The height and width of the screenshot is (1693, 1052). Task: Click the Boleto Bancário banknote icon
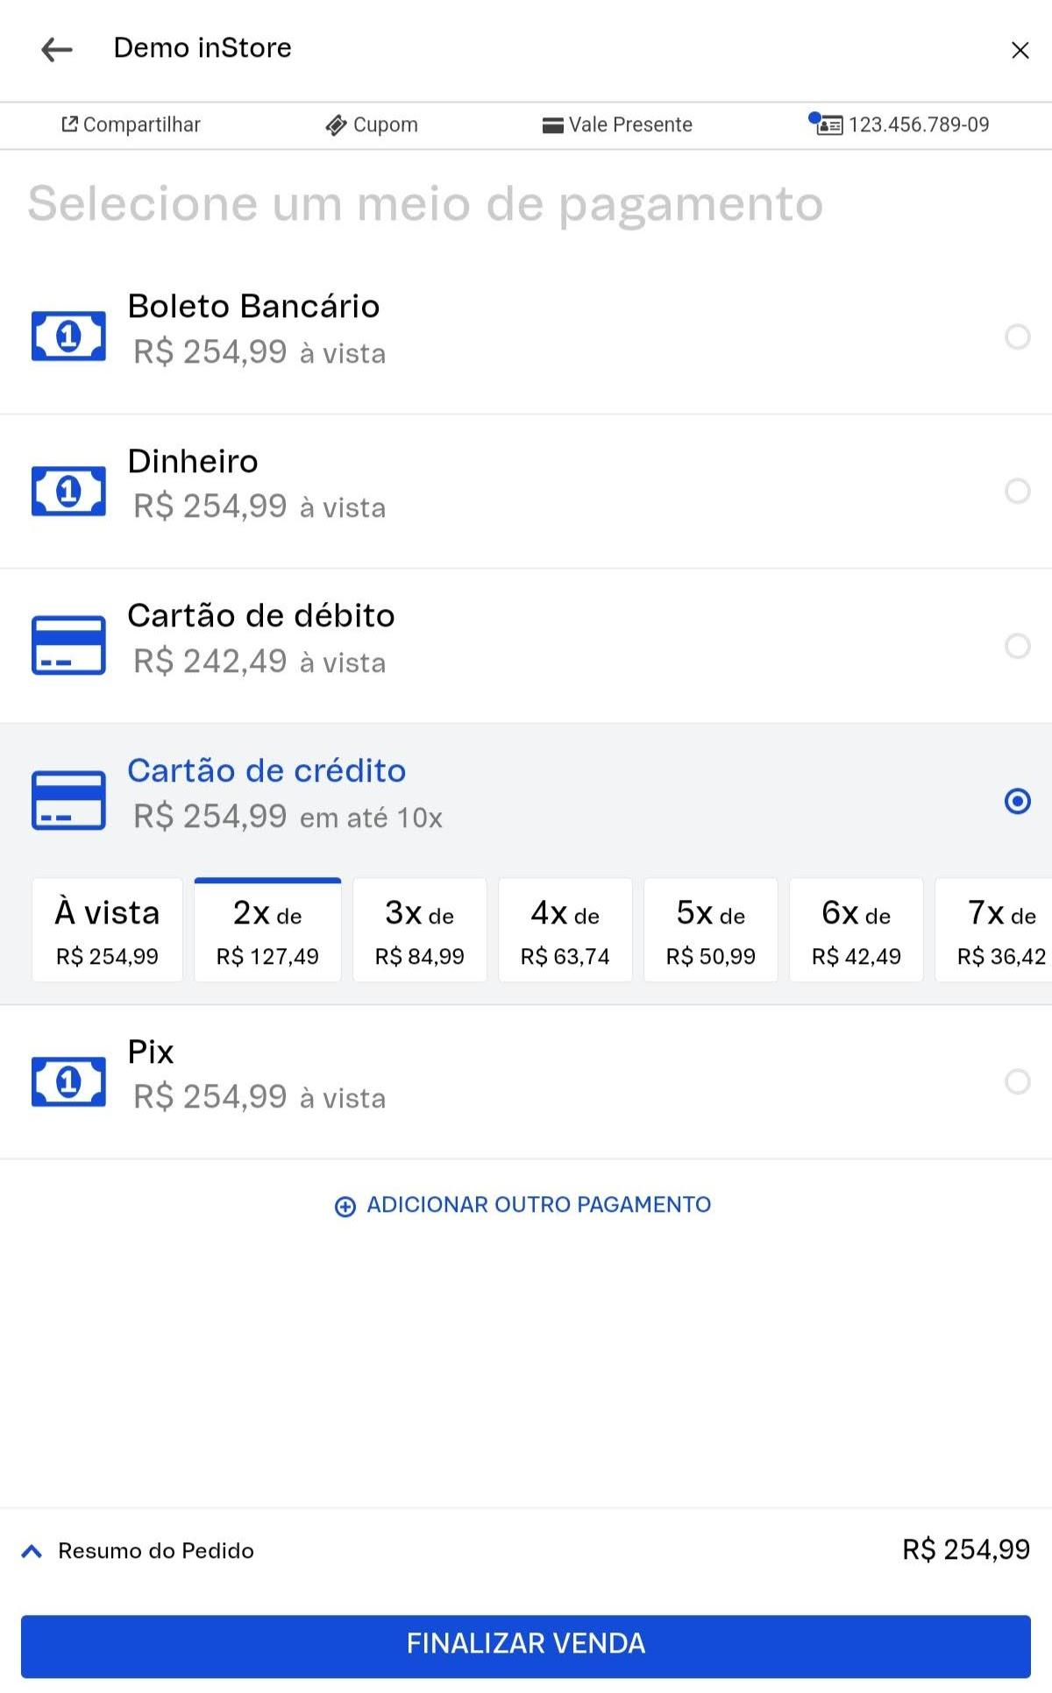pyautogui.click(x=68, y=336)
